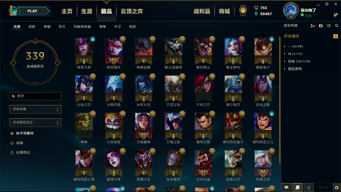Open the 好友请求 link

coord(291,36)
